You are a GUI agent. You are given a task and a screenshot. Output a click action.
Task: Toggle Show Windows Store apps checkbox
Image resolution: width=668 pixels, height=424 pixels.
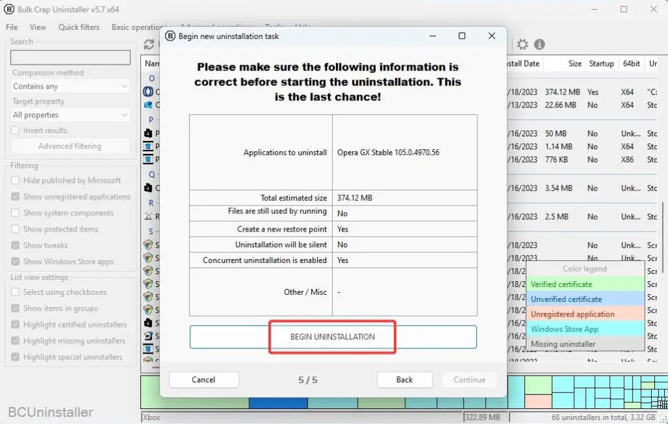(x=16, y=261)
